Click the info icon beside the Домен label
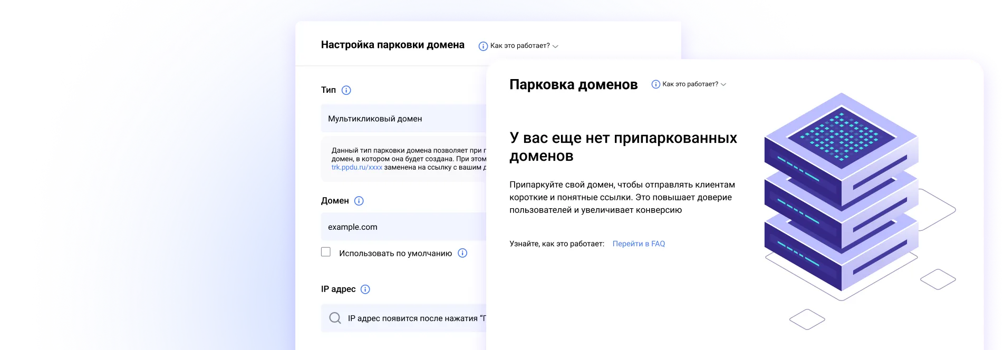 (359, 201)
